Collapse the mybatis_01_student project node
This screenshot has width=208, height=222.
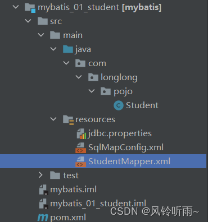point(16,7)
